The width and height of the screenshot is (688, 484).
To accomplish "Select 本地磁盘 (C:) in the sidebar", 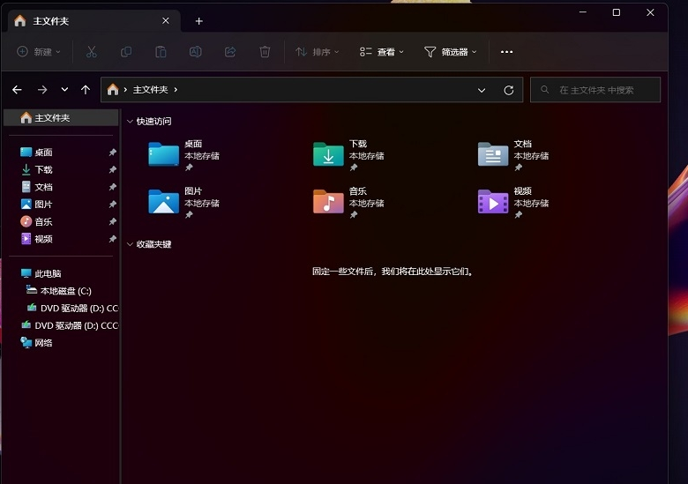I will [65, 291].
